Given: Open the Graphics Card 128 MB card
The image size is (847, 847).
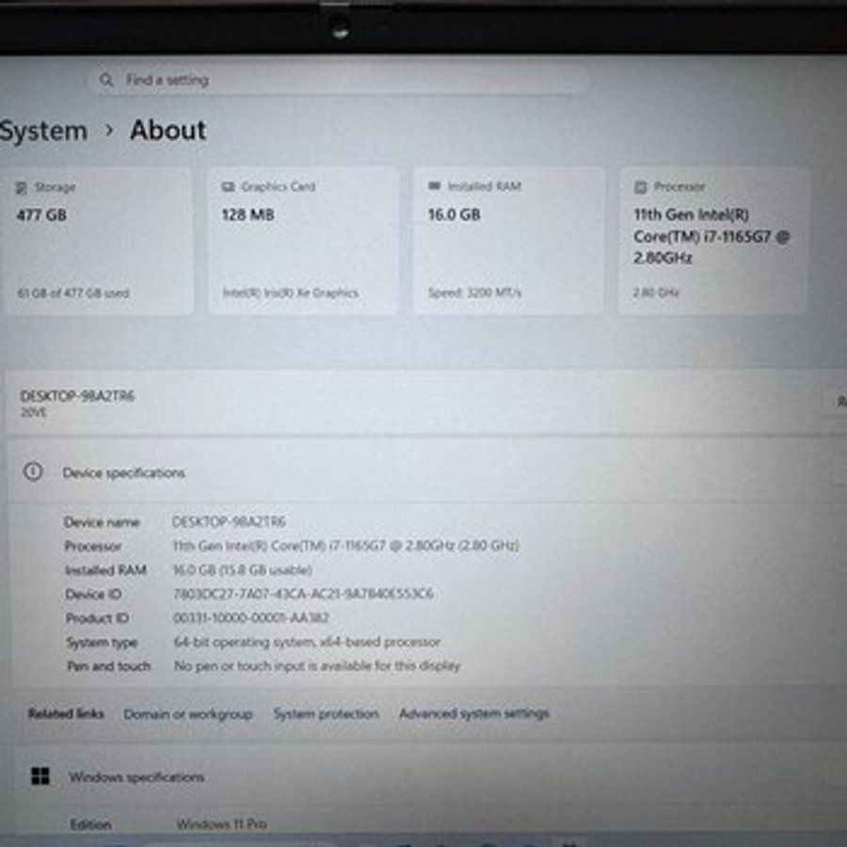Looking at the screenshot, I should tap(304, 241).
